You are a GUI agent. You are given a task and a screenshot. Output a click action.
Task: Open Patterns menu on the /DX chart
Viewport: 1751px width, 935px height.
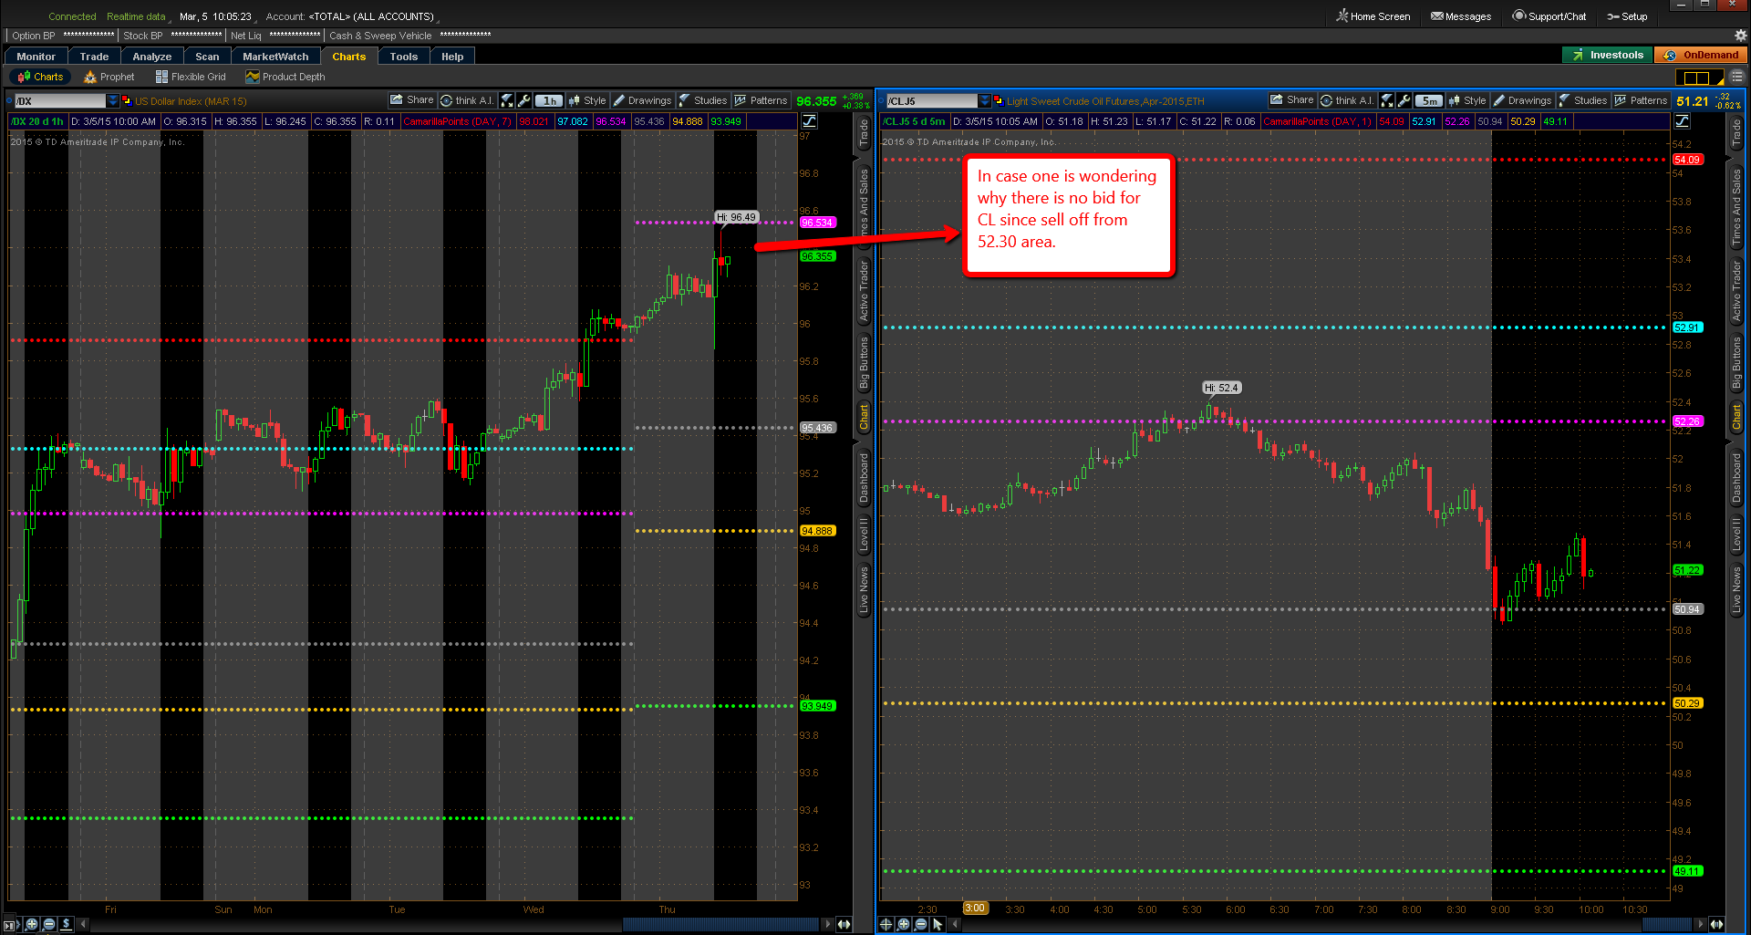pyautogui.click(x=761, y=100)
